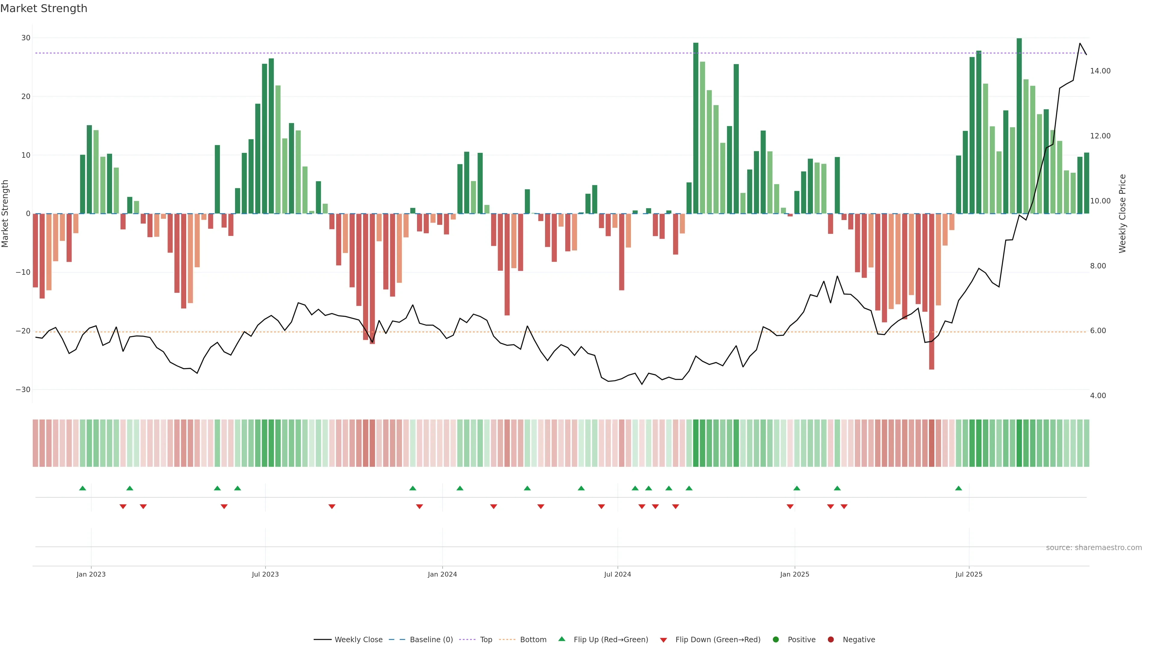Click the Negative red circle legend icon
The height and width of the screenshot is (650, 1157).
830,640
